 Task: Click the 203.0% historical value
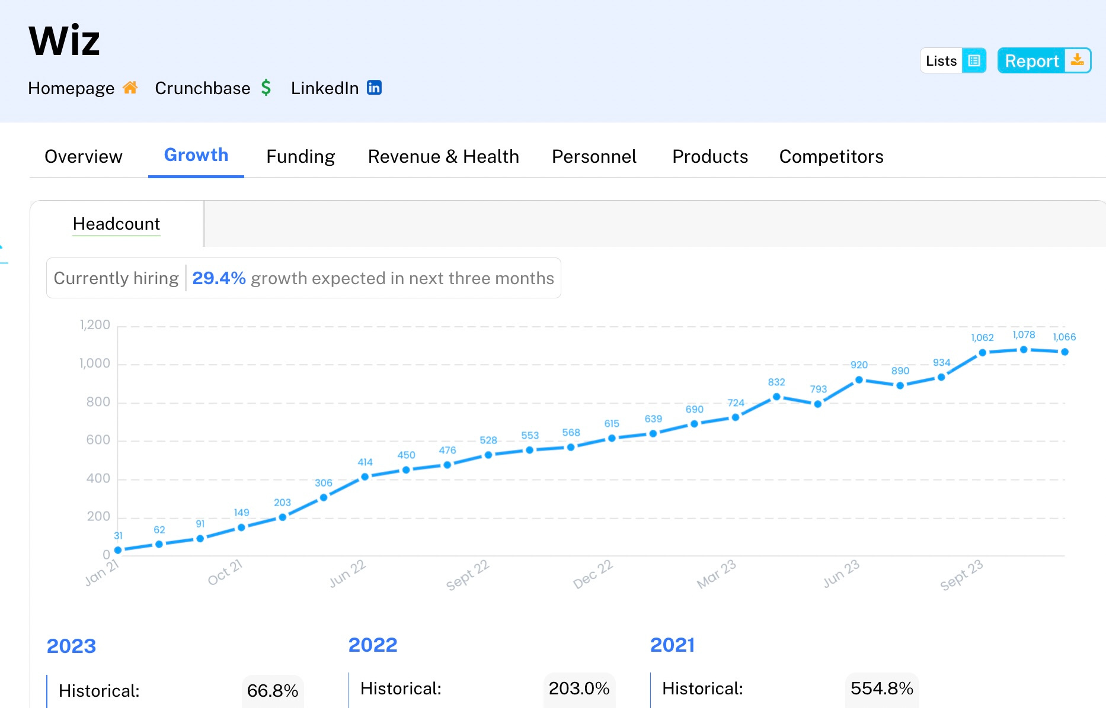pos(579,688)
